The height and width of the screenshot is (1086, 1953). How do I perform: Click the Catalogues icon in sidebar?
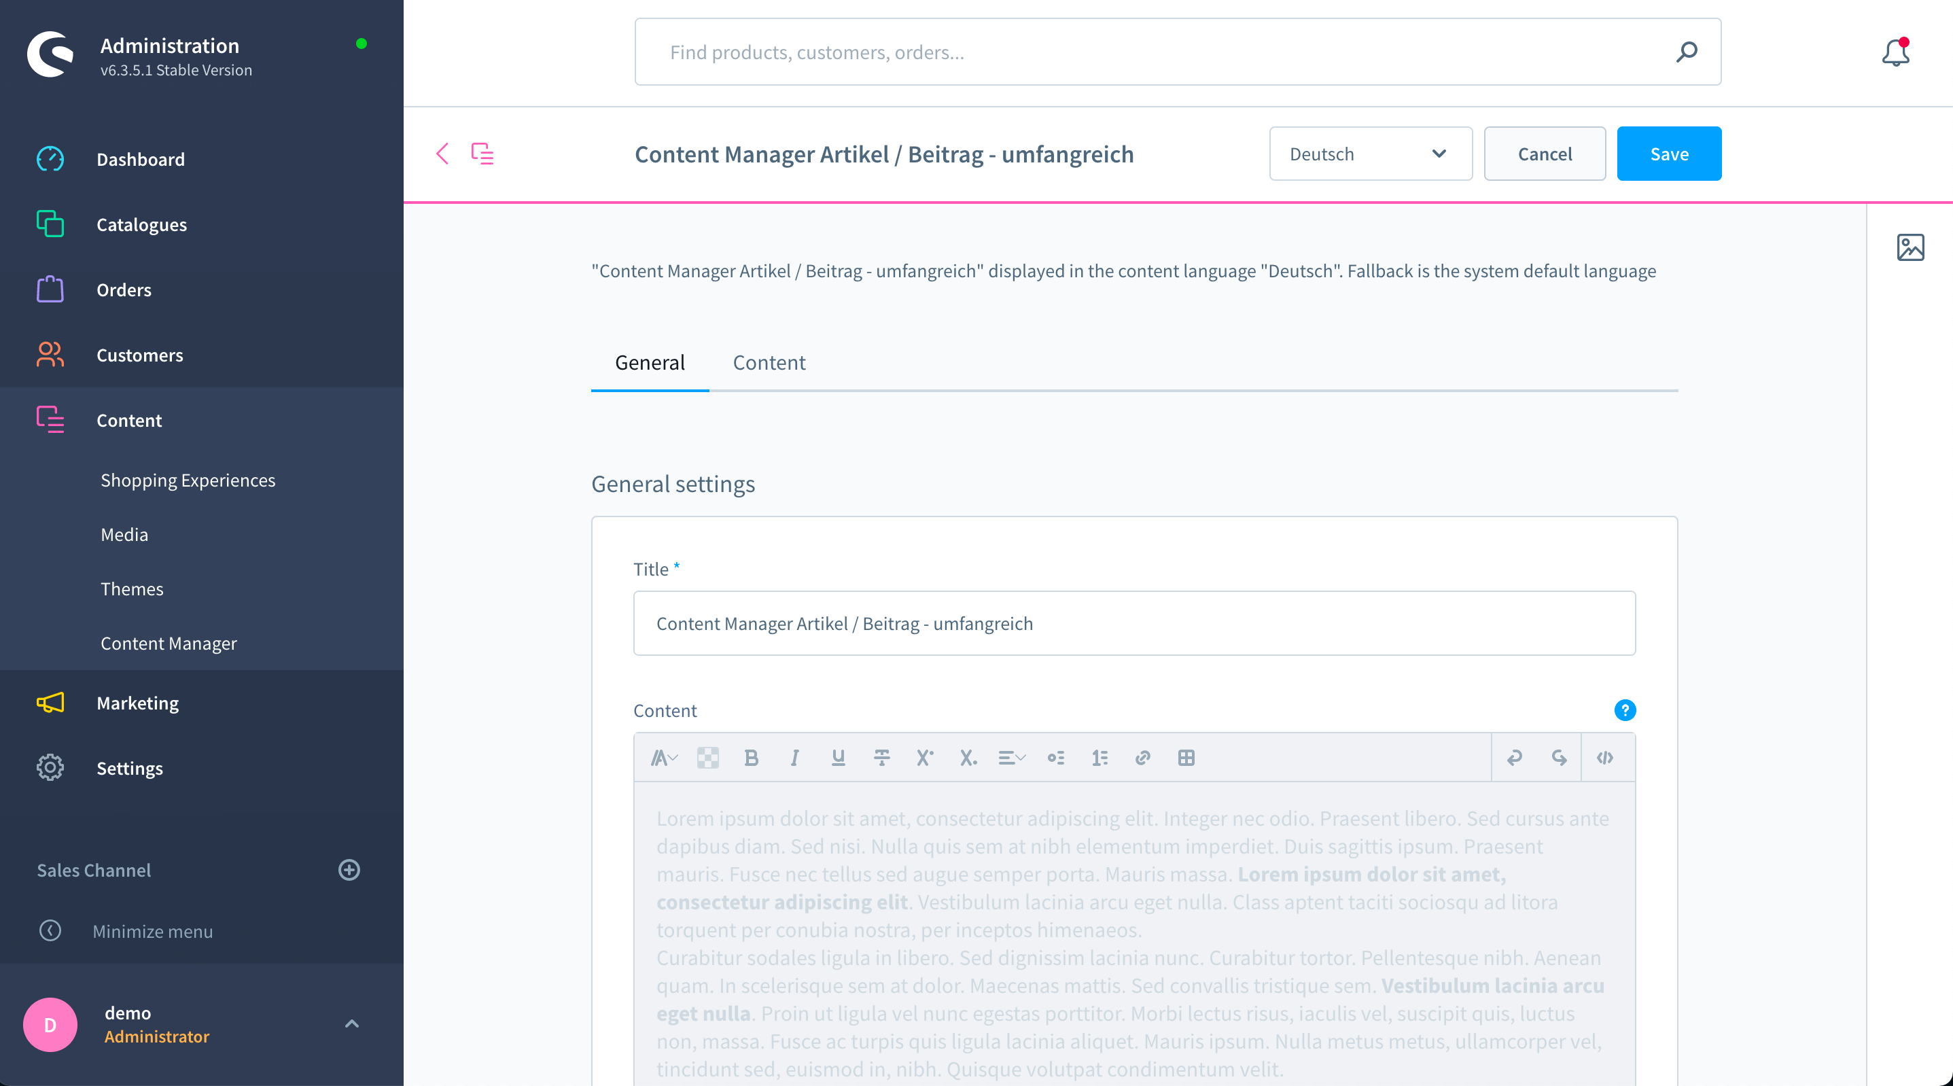(50, 224)
